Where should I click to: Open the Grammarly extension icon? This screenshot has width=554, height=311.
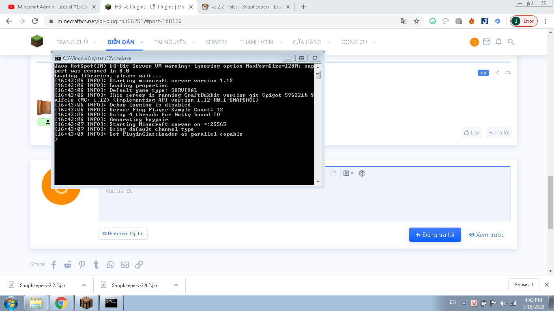click(x=433, y=21)
